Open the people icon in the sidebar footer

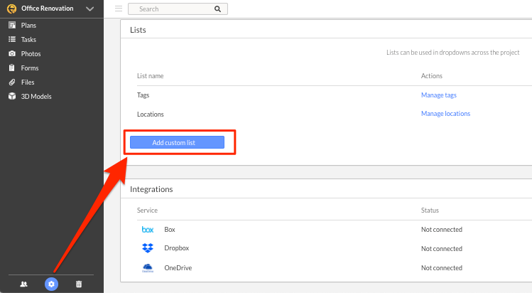(23, 284)
